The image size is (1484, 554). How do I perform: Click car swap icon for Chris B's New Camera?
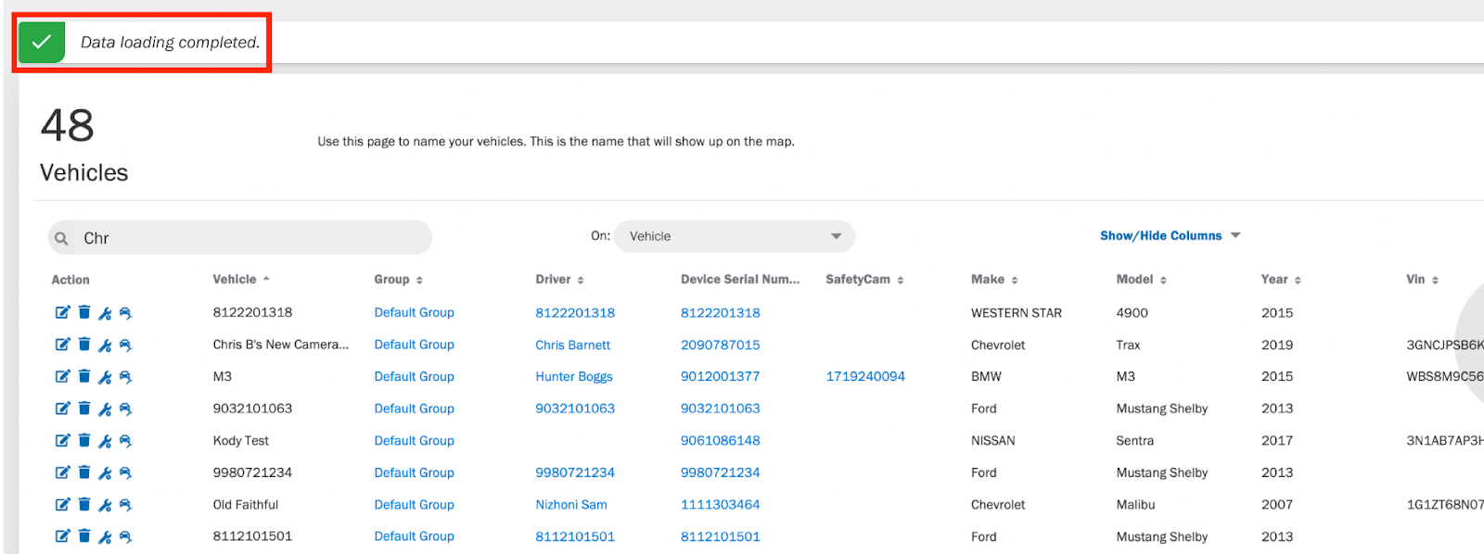125,346
